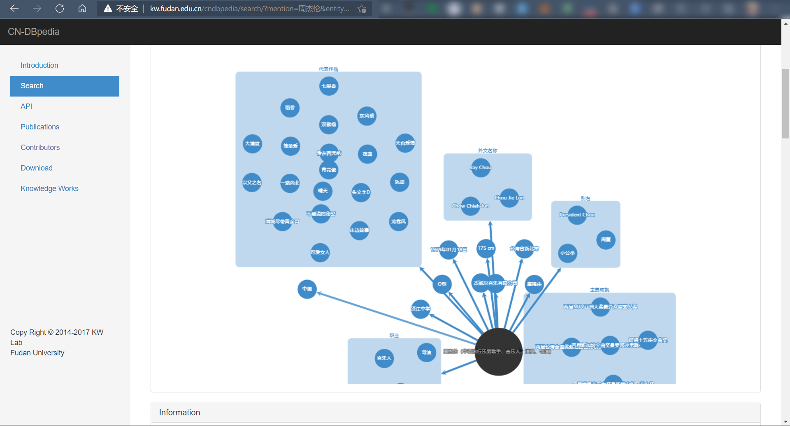
Task: Select the 可爱女人 node
Action: point(320,252)
